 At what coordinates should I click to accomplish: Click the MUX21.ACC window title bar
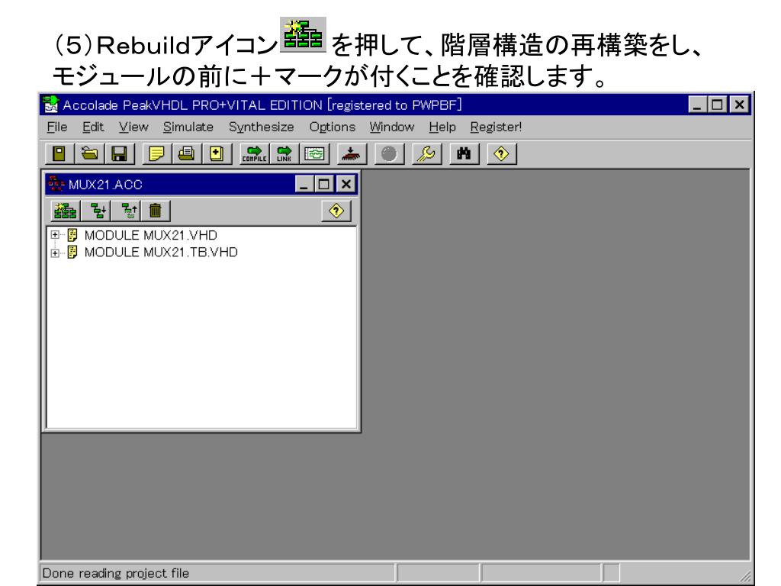pyautogui.click(x=201, y=185)
